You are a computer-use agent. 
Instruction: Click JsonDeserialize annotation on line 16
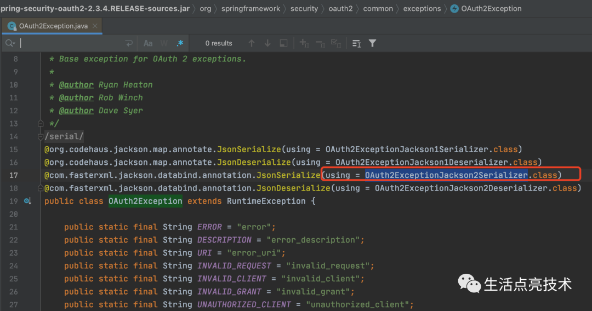254,162
